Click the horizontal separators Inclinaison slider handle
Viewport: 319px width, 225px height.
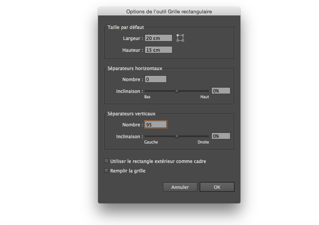point(177,91)
